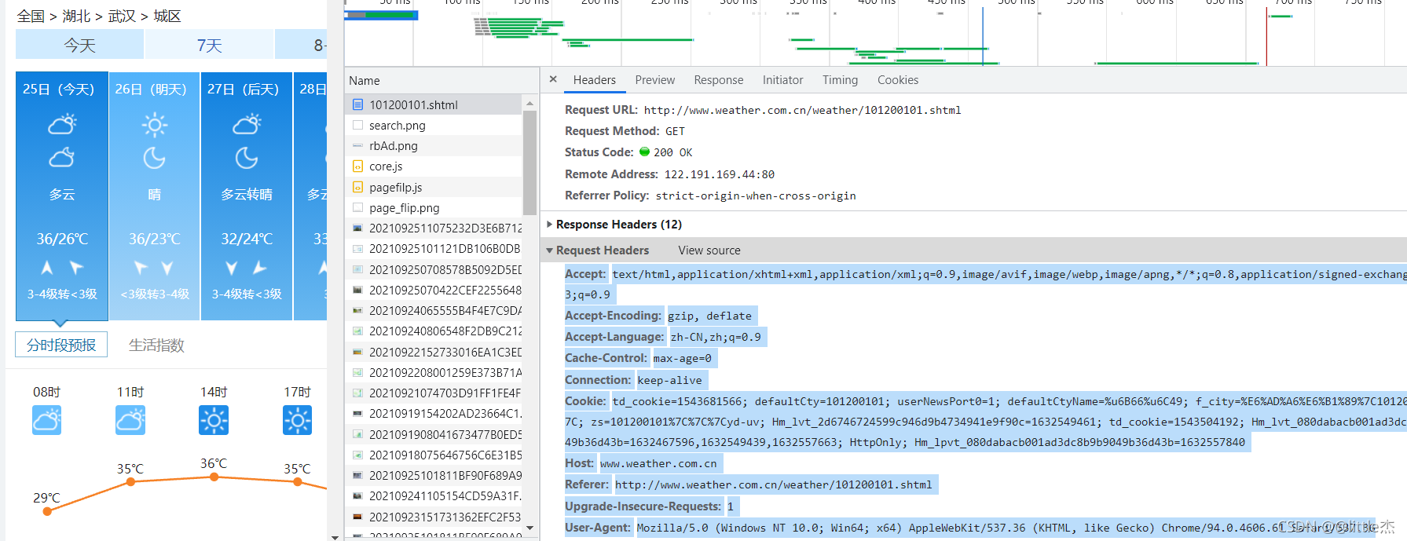The image size is (1407, 541).
Task: Click the Request URL value
Action: tap(802, 111)
